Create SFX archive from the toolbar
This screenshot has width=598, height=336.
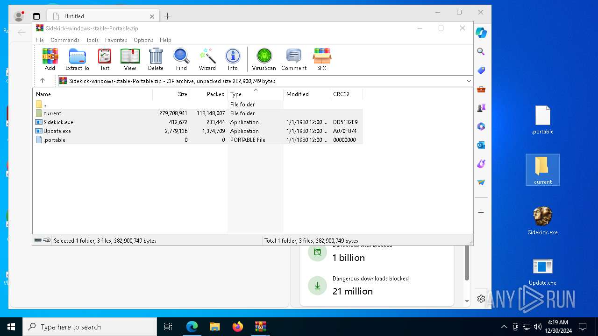[x=322, y=59]
